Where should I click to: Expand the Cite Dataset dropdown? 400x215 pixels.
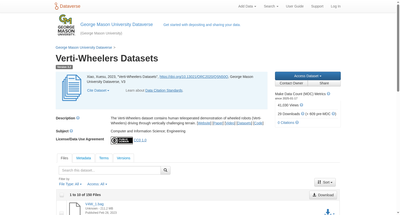pos(98,90)
